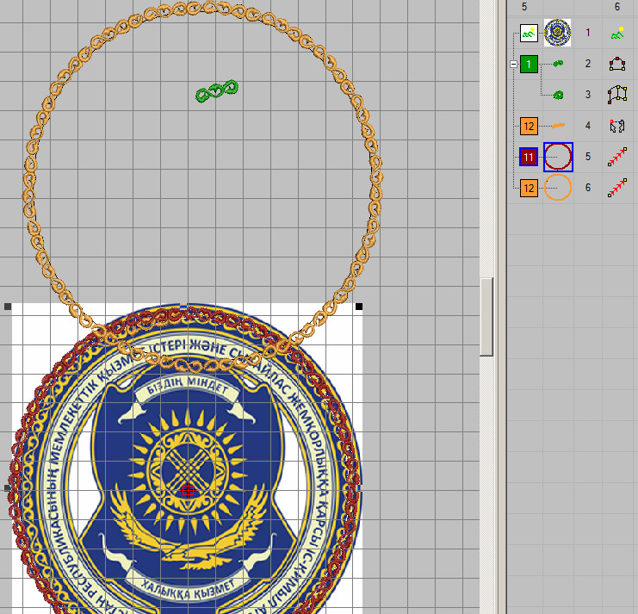Click object number 5 in the list
The height and width of the screenshot is (614, 638).
[587, 157]
